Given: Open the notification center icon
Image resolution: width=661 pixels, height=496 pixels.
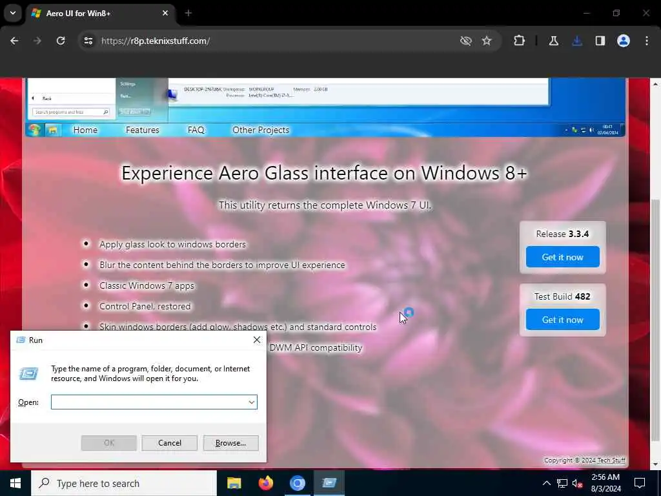Looking at the screenshot, I should coord(640,483).
